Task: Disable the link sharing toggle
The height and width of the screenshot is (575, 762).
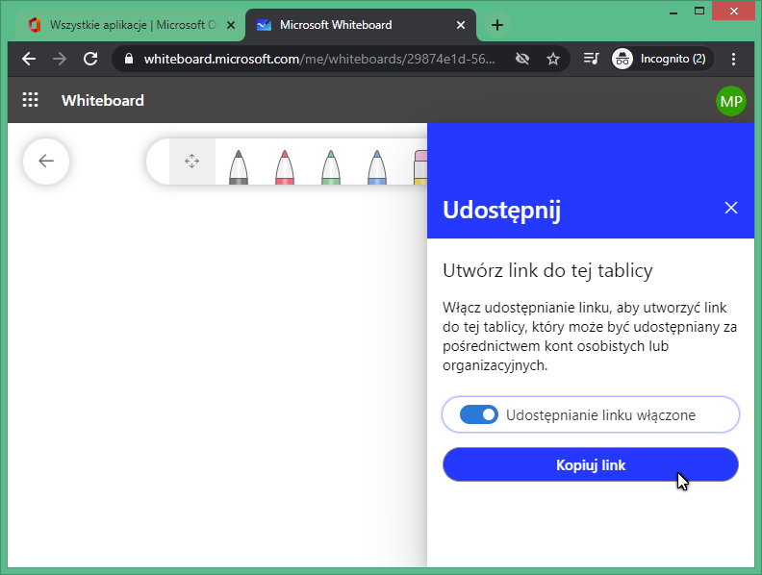Action: (478, 415)
